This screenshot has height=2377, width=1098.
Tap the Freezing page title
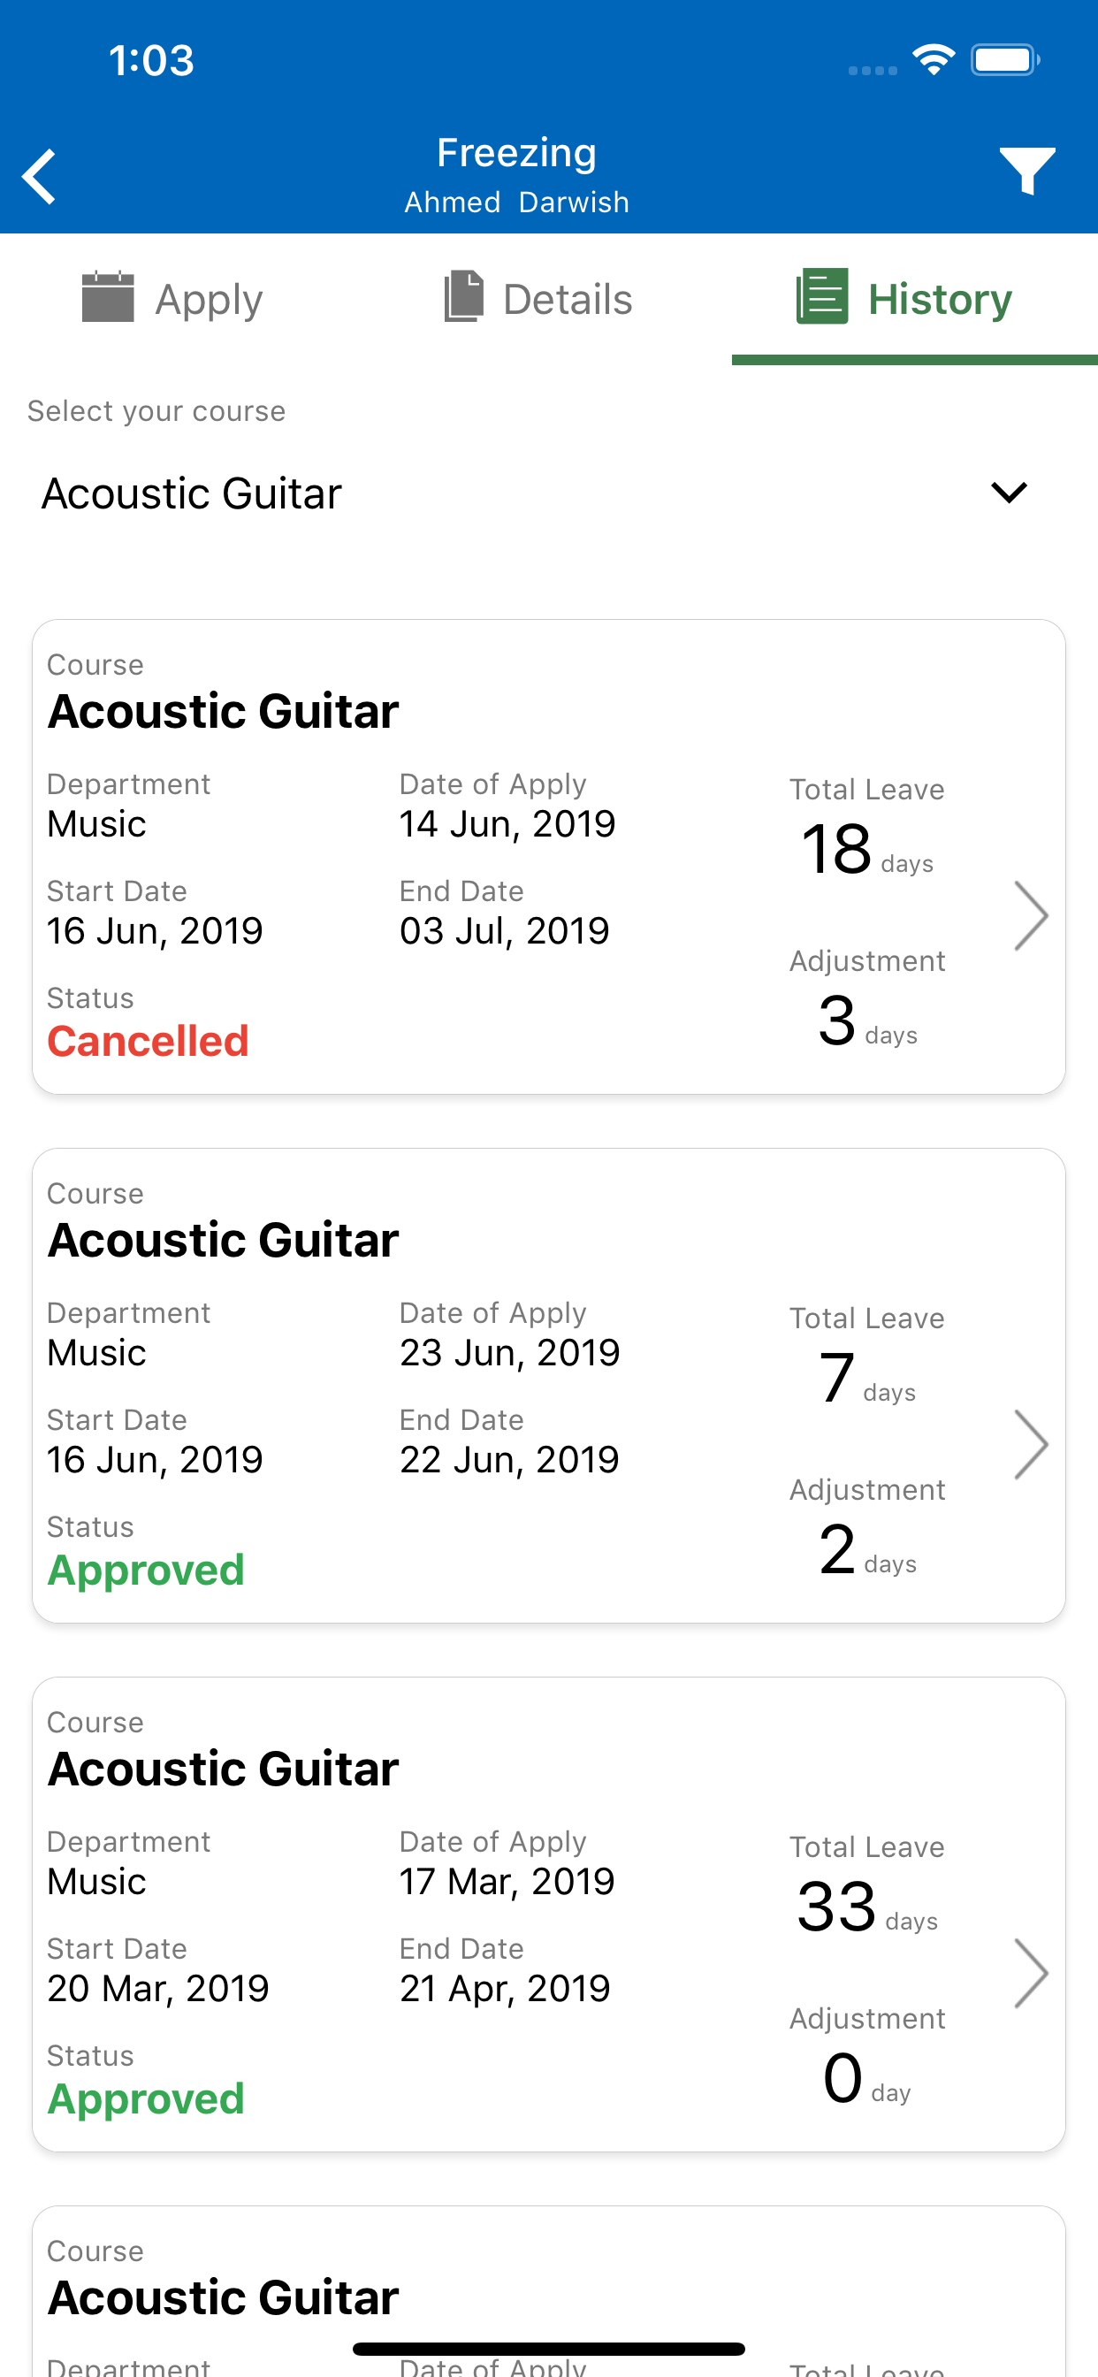(x=516, y=152)
